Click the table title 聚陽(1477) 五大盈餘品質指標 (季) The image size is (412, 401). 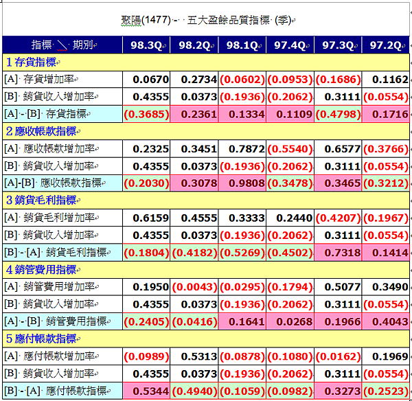207,20
